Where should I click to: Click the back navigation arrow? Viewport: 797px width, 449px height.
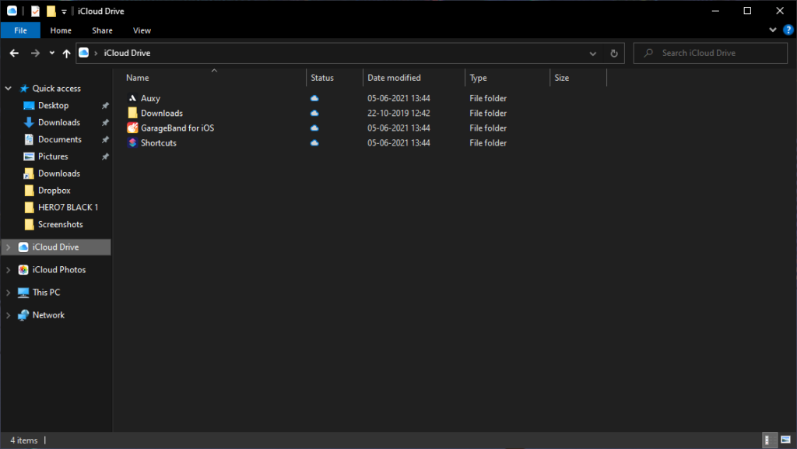pos(13,53)
